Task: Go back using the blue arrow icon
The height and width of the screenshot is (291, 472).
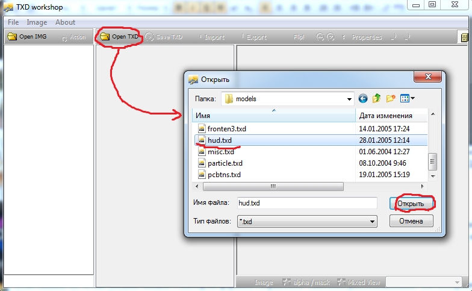Action: point(363,99)
